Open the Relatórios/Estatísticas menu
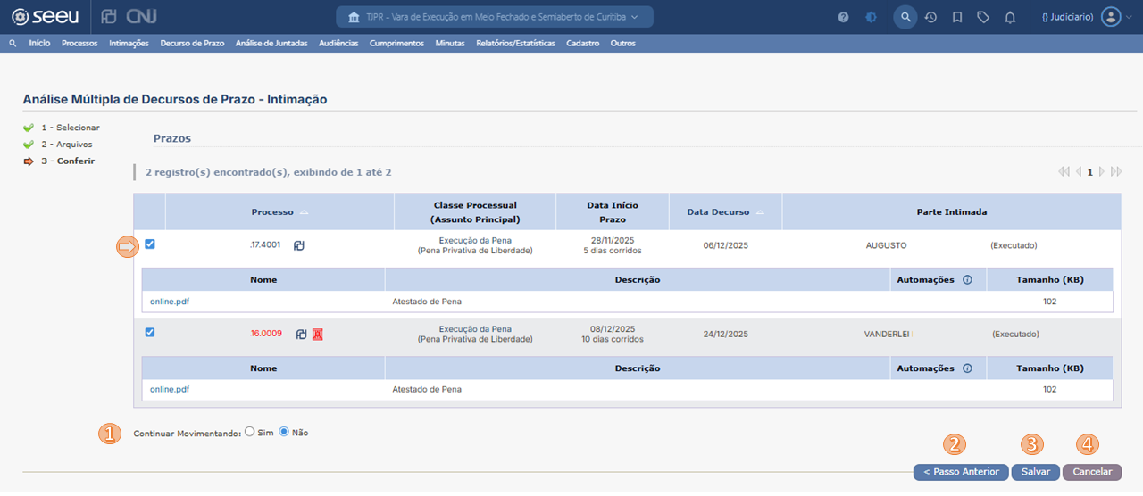 click(x=515, y=43)
